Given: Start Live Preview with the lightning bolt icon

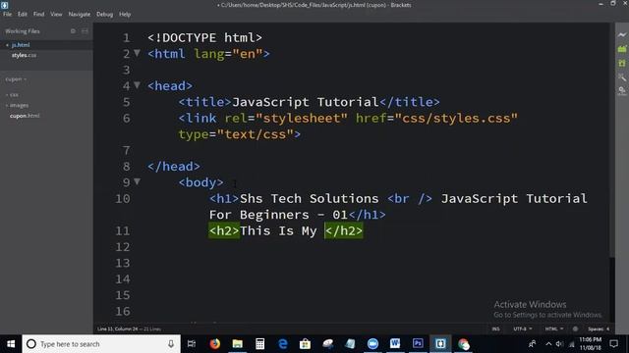Looking at the screenshot, I should 622,35.
